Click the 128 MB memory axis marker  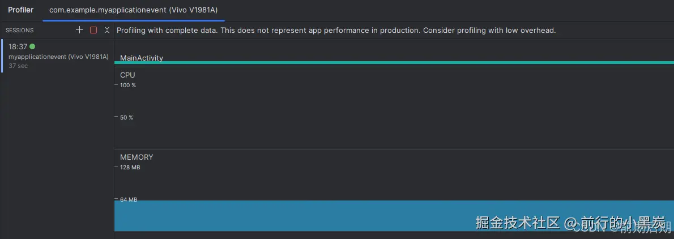(130, 168)
